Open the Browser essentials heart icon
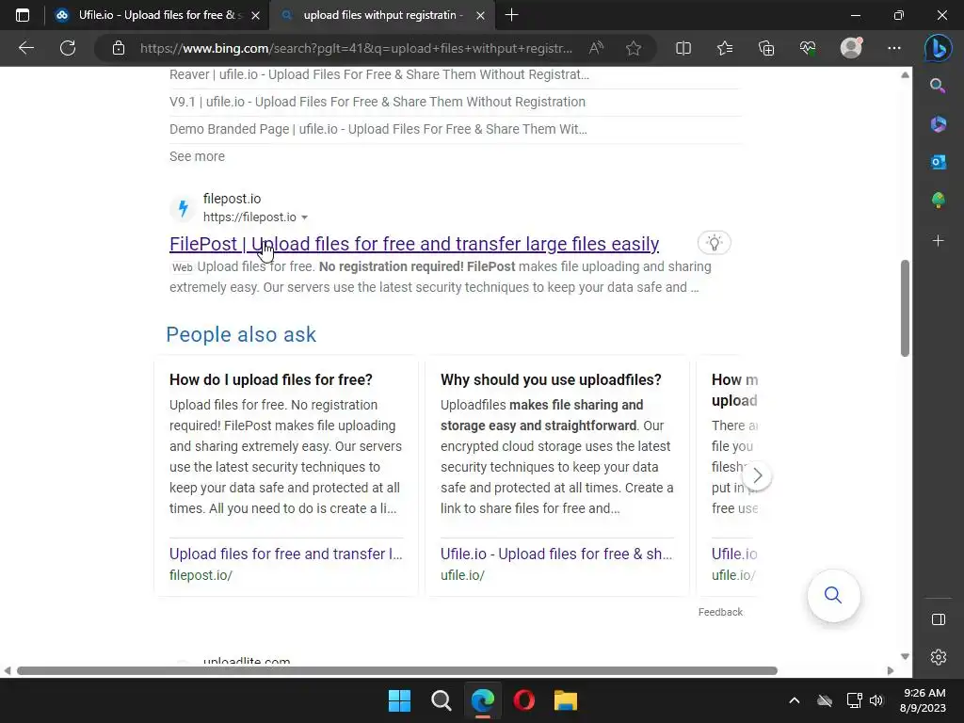This screenshot has height=723, width=964. click(807, 48)
